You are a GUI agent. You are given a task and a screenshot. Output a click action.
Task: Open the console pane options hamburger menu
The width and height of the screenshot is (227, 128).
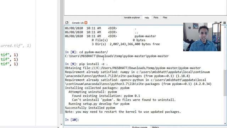225,23
